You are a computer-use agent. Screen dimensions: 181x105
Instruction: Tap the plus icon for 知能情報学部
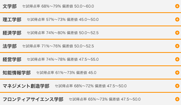click(177, 72)
